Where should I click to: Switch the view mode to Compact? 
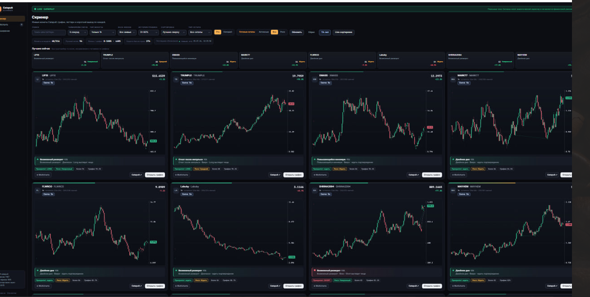228,32
